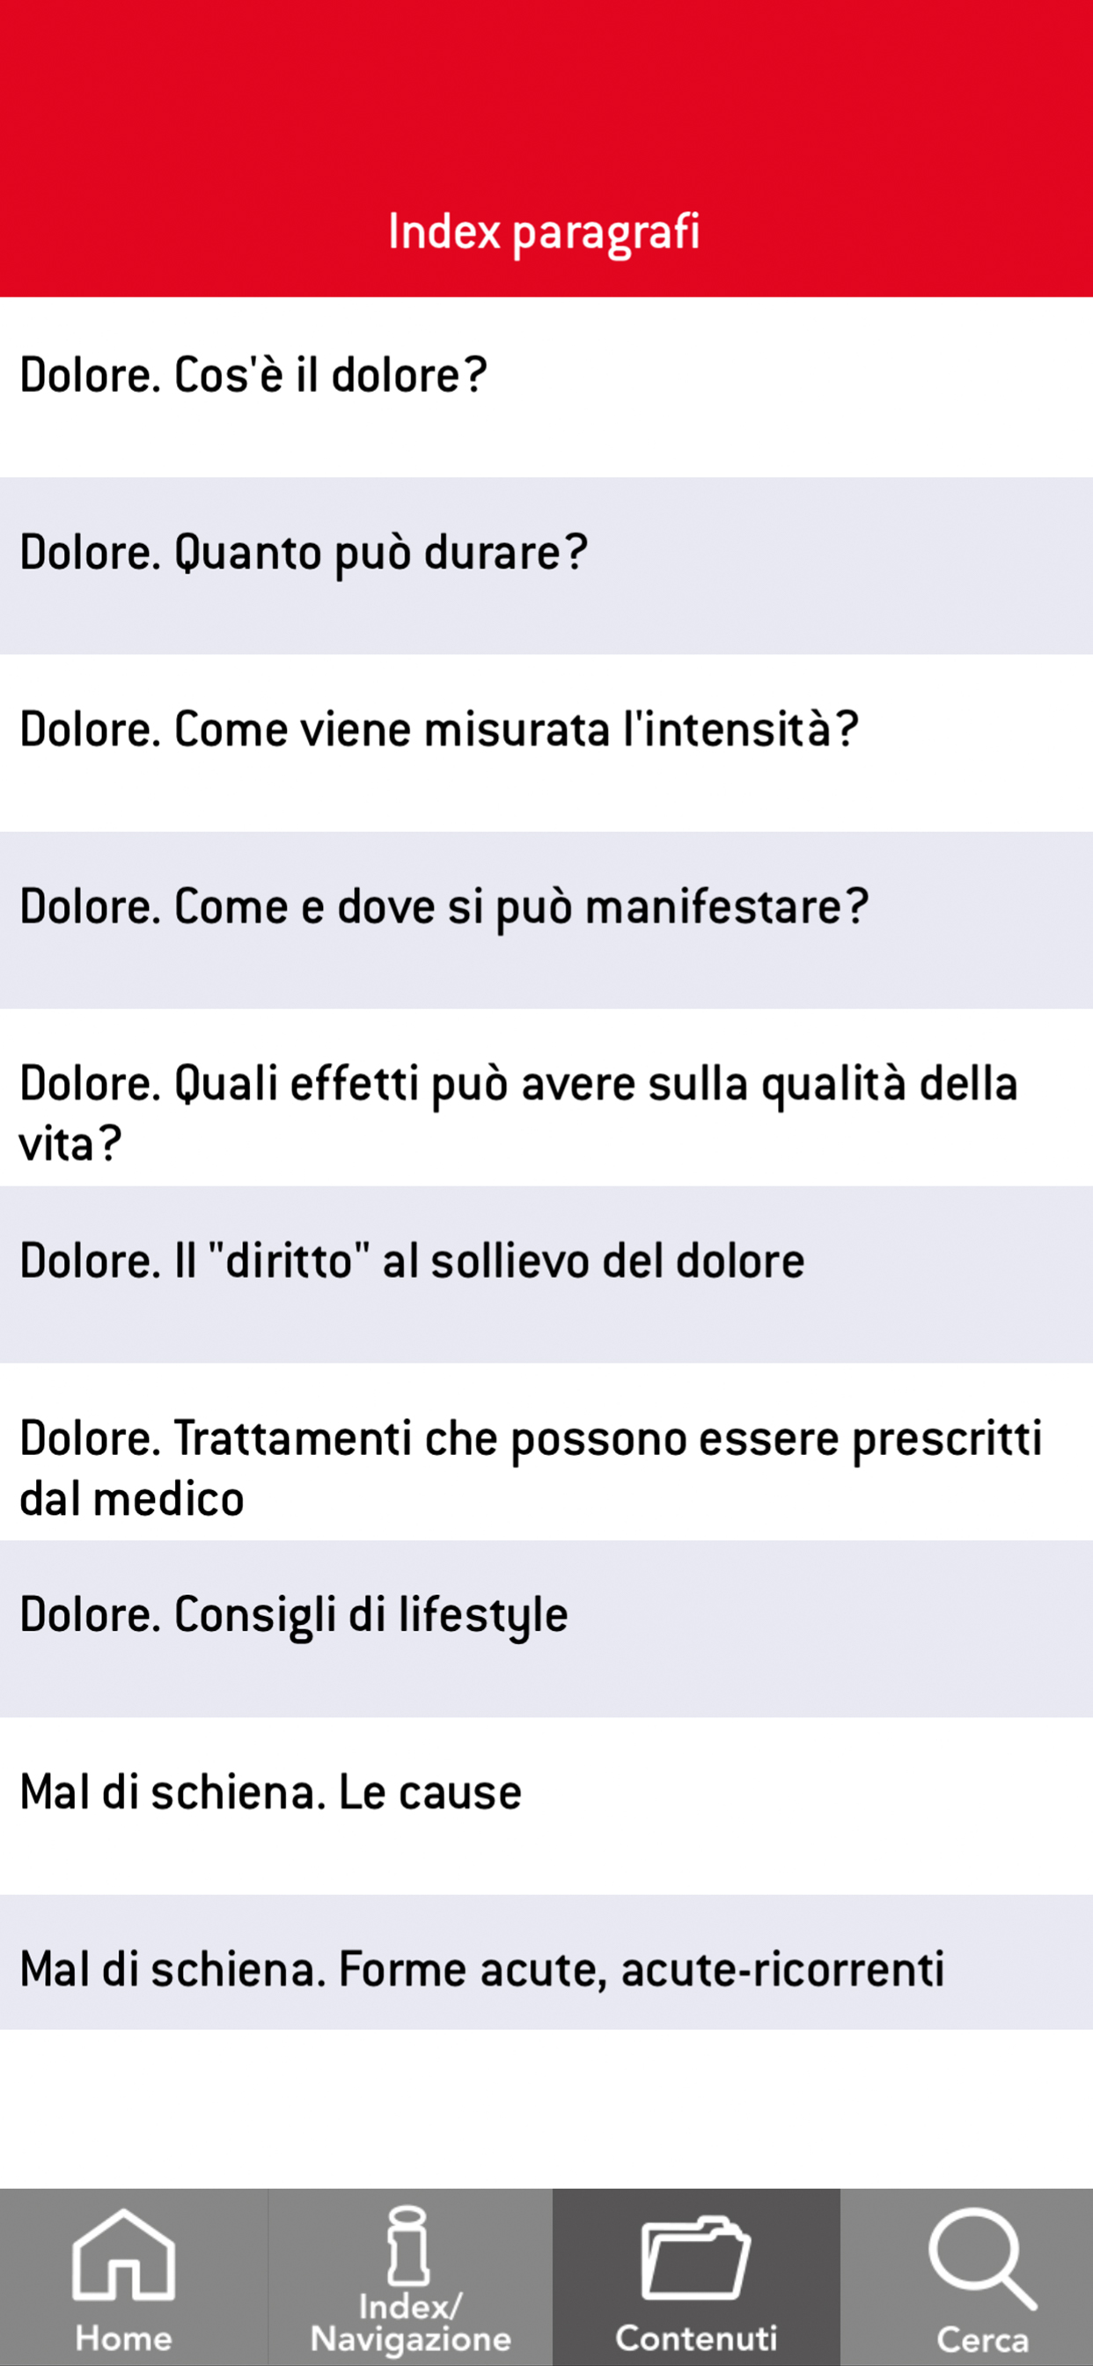Viewport: 1093px width, 2366px height.
Task: Open the Home tab label
Action: click(x=123, y=2338)
